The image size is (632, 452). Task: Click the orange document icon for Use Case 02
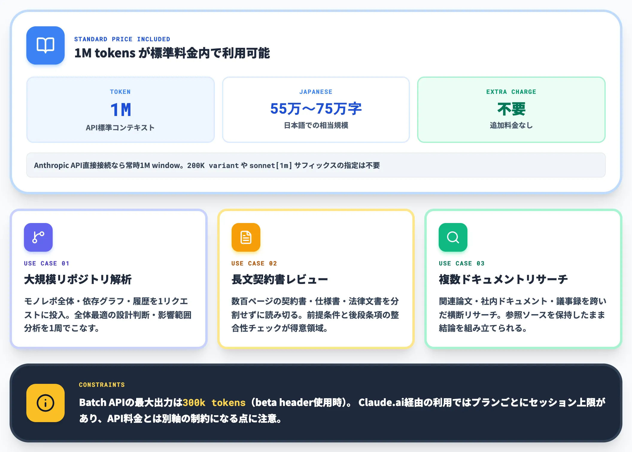pyautogui.click(x=246, y=237)
